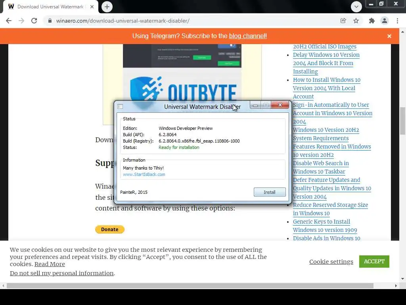Close the Universal Watermark Disabler dialog
The width and height of the screenshot is (406, 305).
[280, 105]
